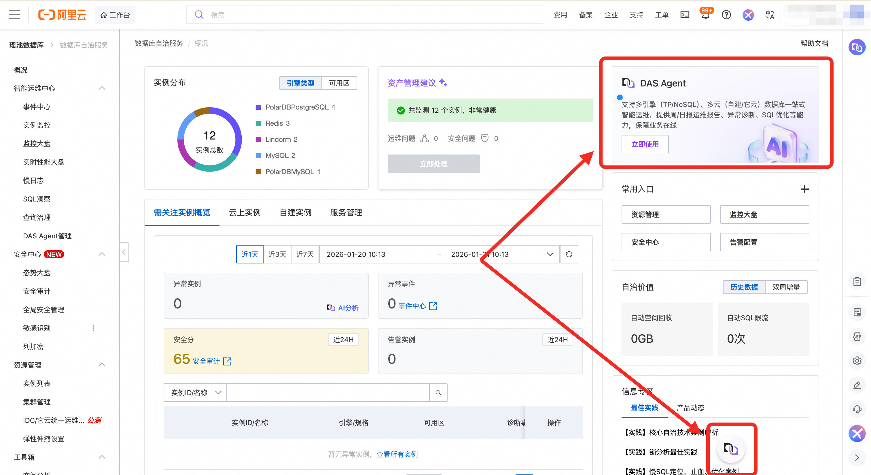Click the search magnifier next to instance field

point(438,393)
